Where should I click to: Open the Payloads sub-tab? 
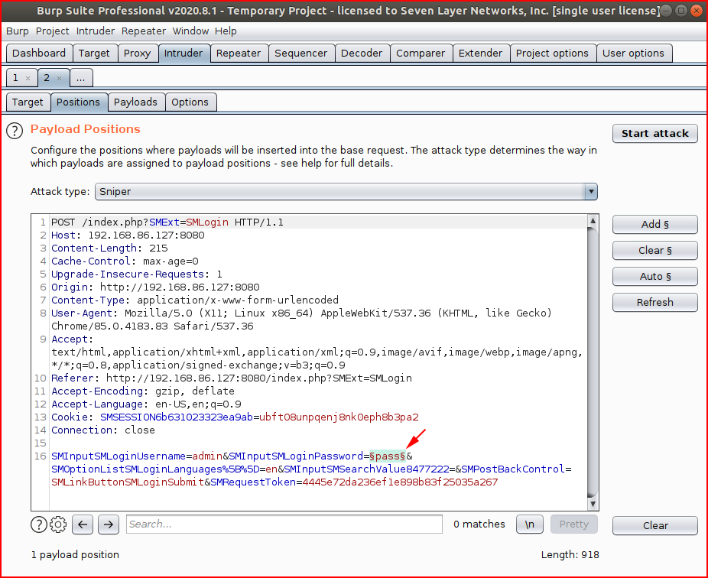(x=136, y=102)
